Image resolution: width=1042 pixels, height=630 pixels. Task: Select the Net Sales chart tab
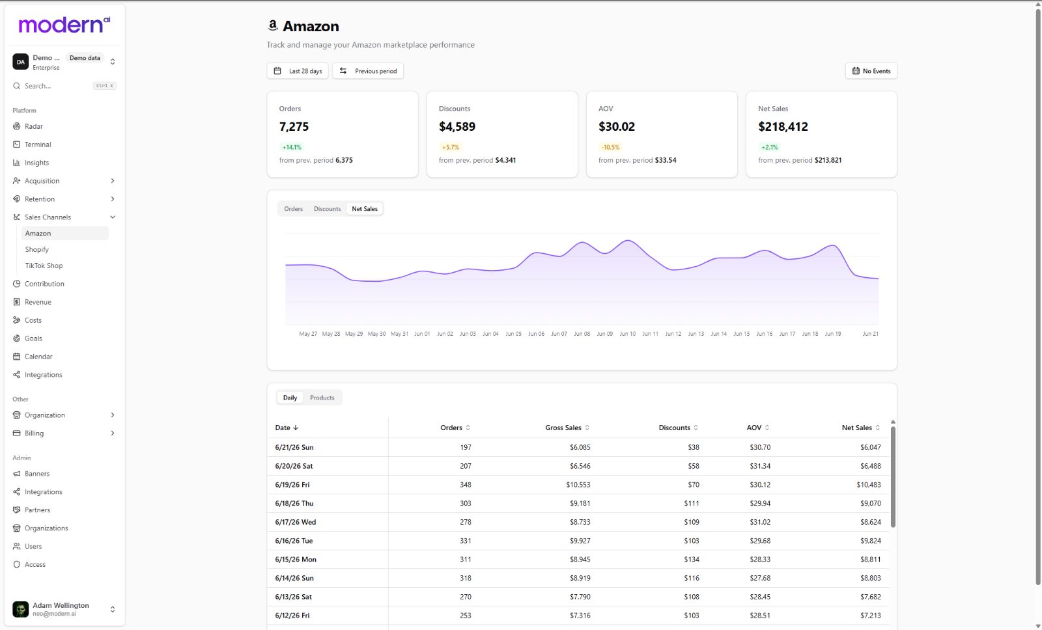click(x=365, y=209)
